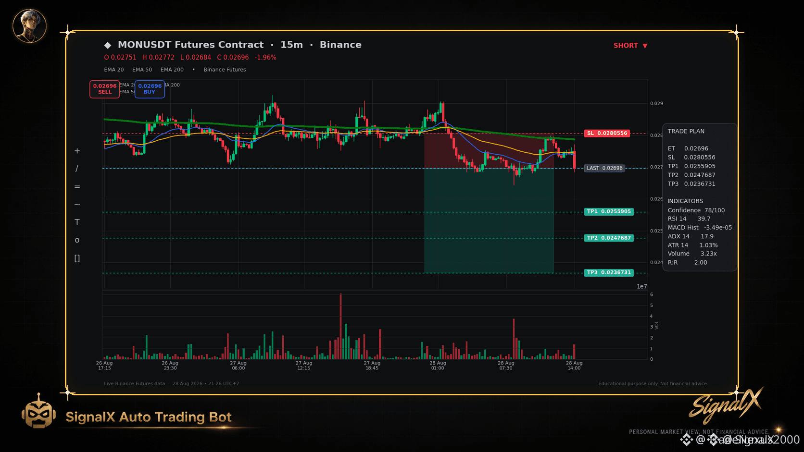Click the EMA 20 indicator label
This screenshot has width=804, height=452.
[x=114, y=70]
